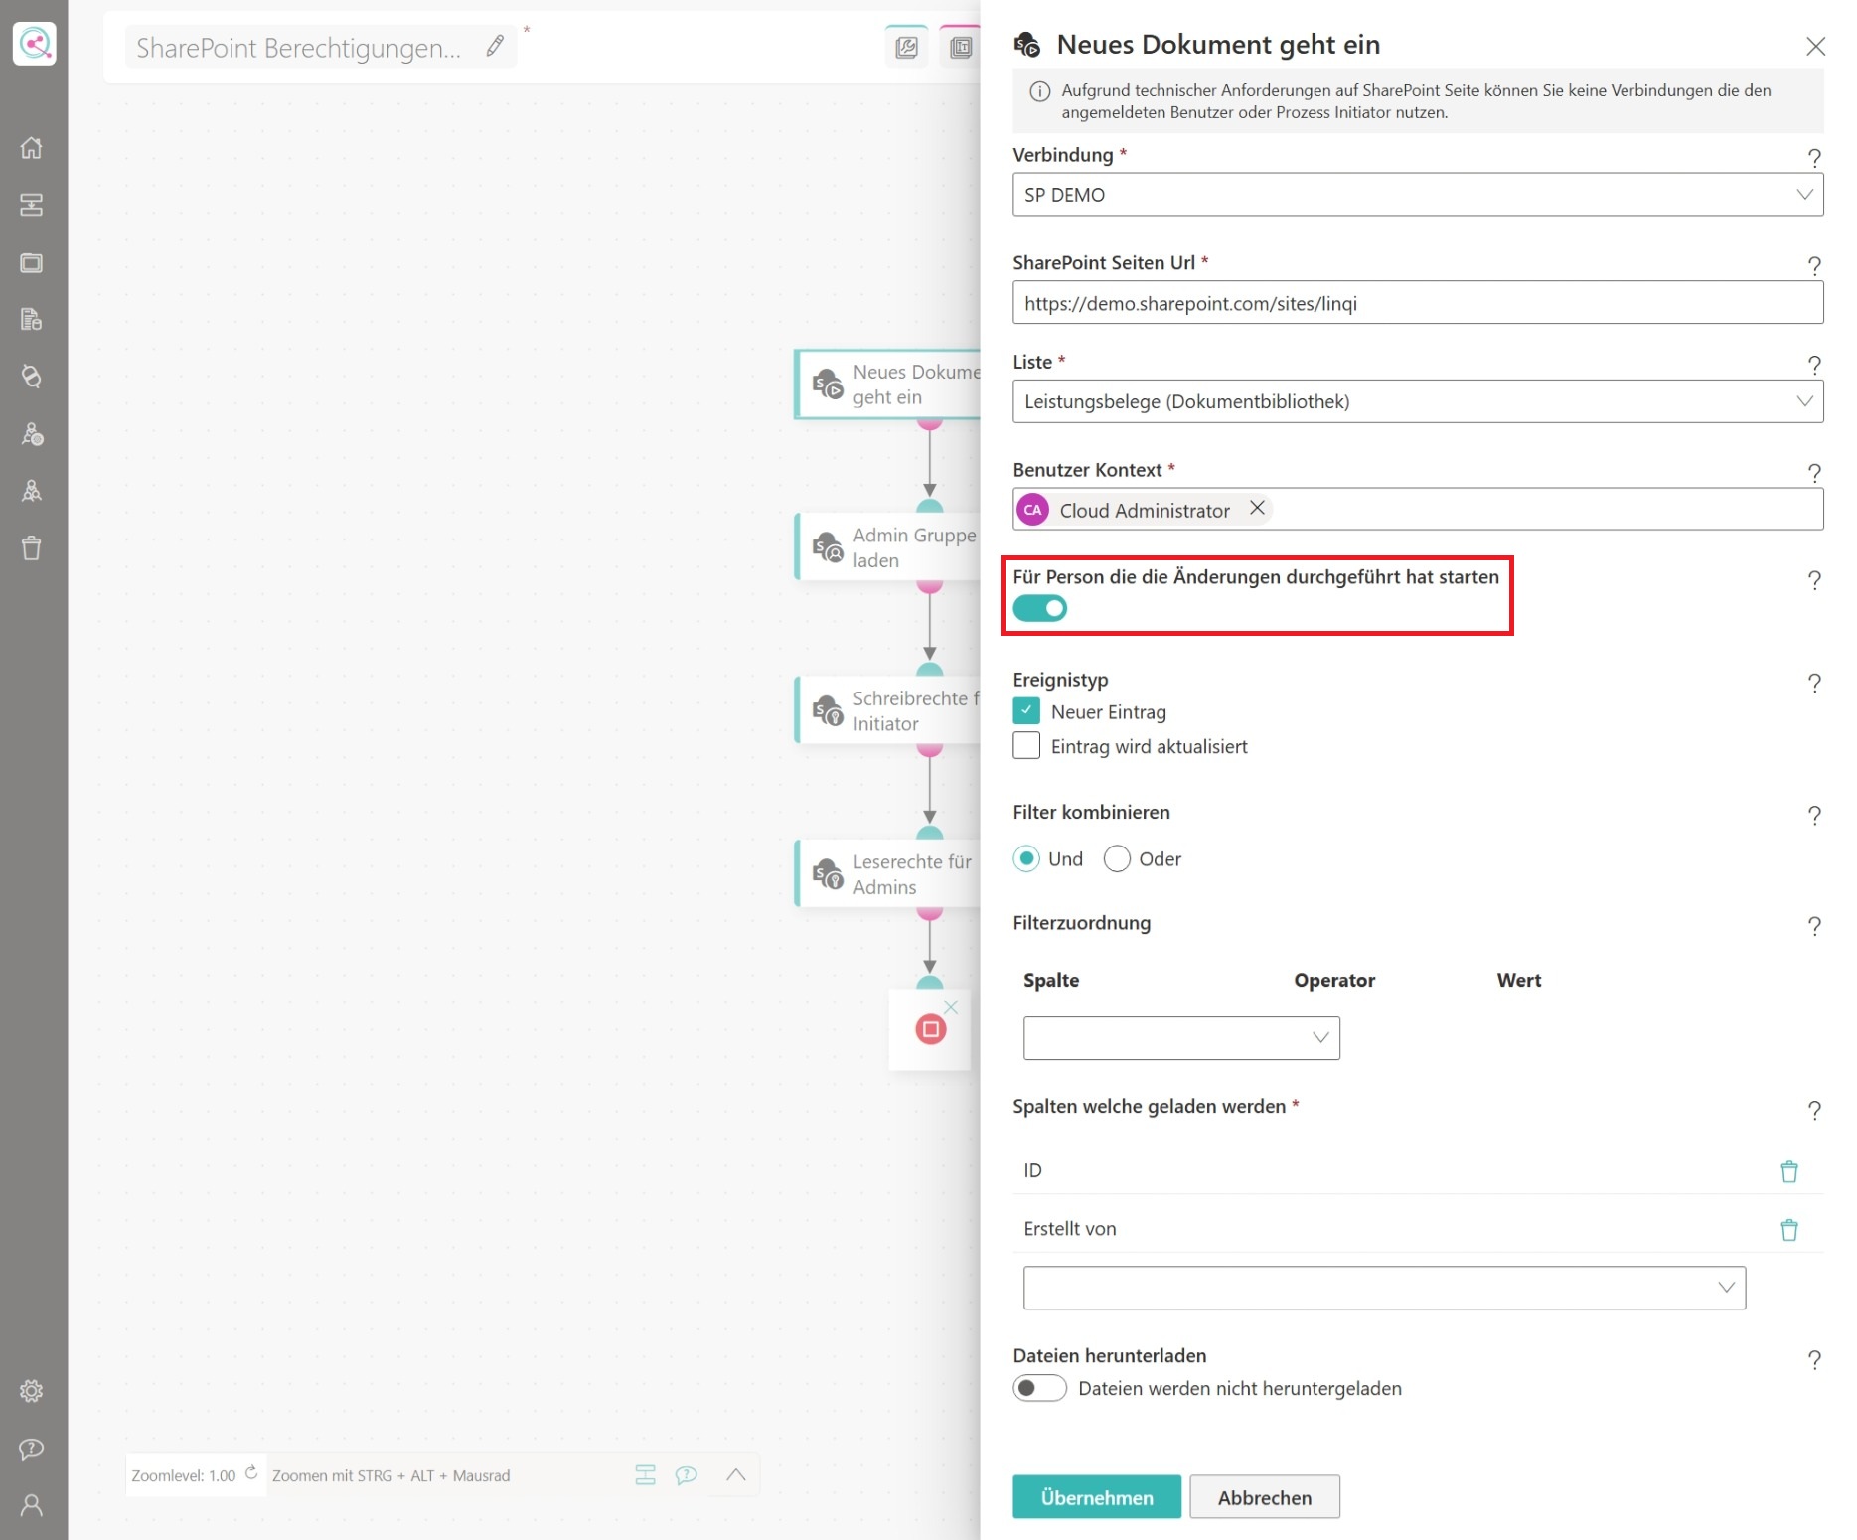The height and width of the screenshot is (1540, 1857).
Task: Show help for Ereignistyp
Action: (x=1814, y=683)
